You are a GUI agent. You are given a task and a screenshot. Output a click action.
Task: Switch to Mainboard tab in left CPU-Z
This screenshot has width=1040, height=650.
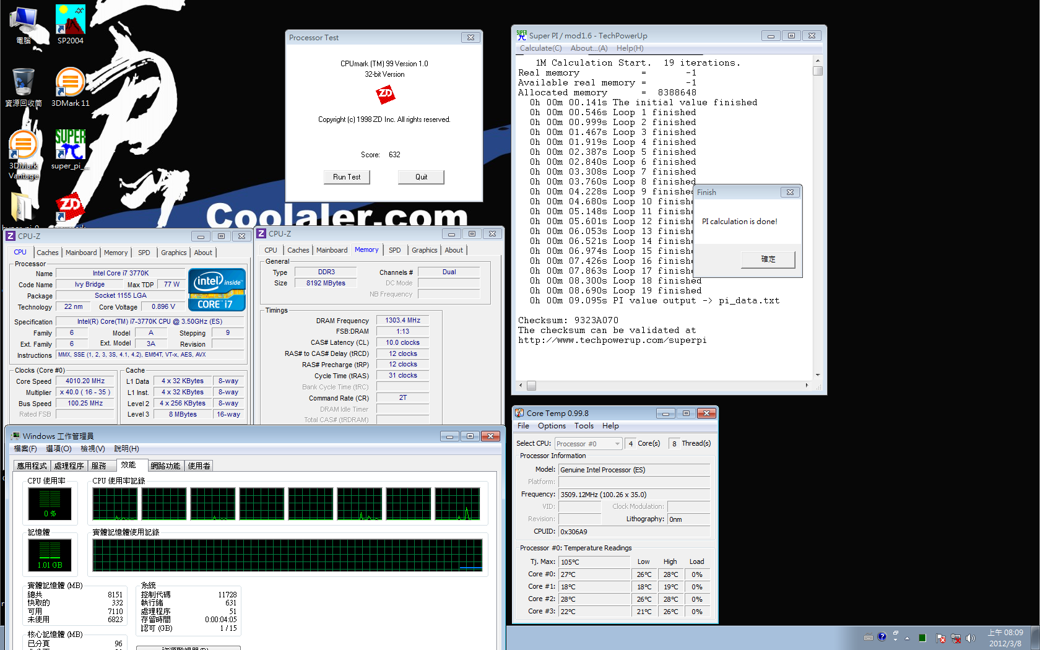point(81,253)
